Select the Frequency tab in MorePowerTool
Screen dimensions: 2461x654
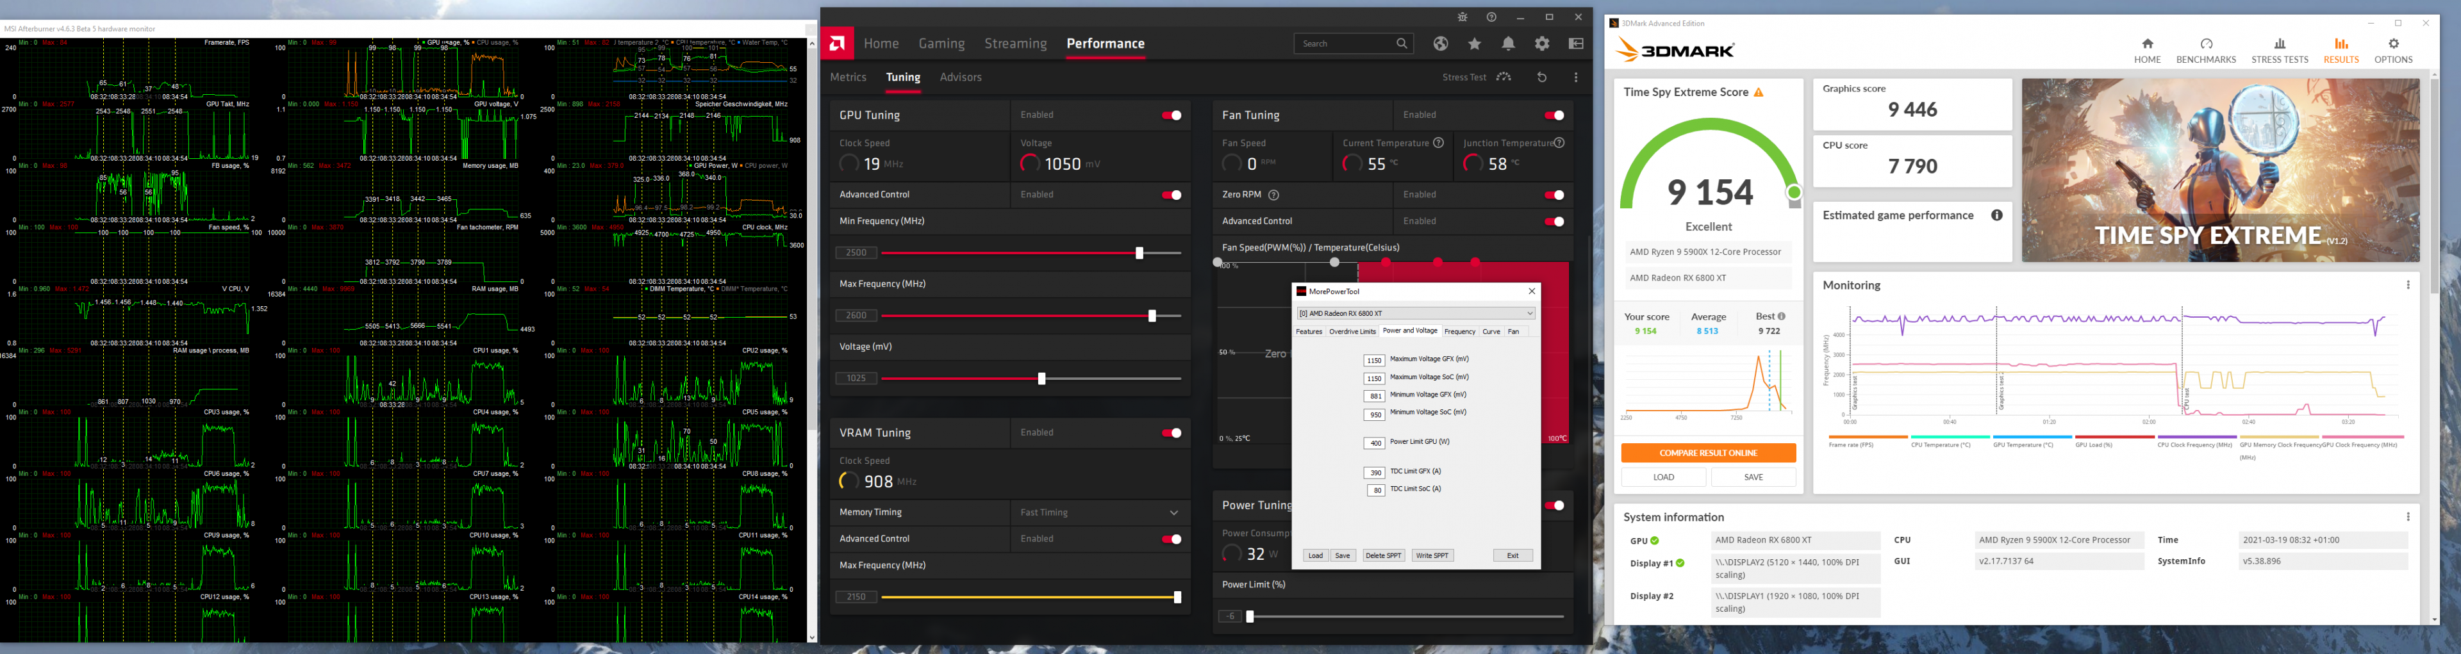pos(1460,331)
